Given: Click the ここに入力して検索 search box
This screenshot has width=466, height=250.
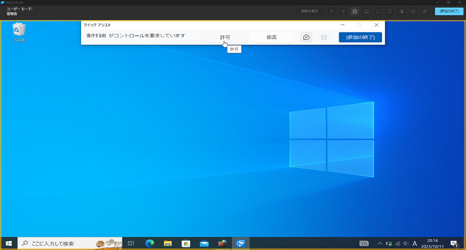Looking at the screenshot, I should click(70, 244).
